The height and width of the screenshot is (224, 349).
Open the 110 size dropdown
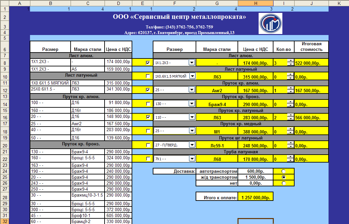pos(192,117)
